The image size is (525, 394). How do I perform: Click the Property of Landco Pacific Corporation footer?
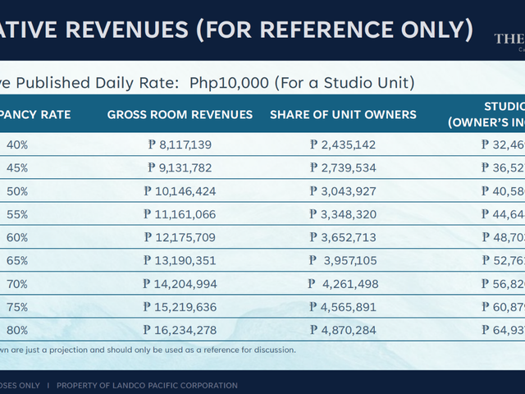147,386
